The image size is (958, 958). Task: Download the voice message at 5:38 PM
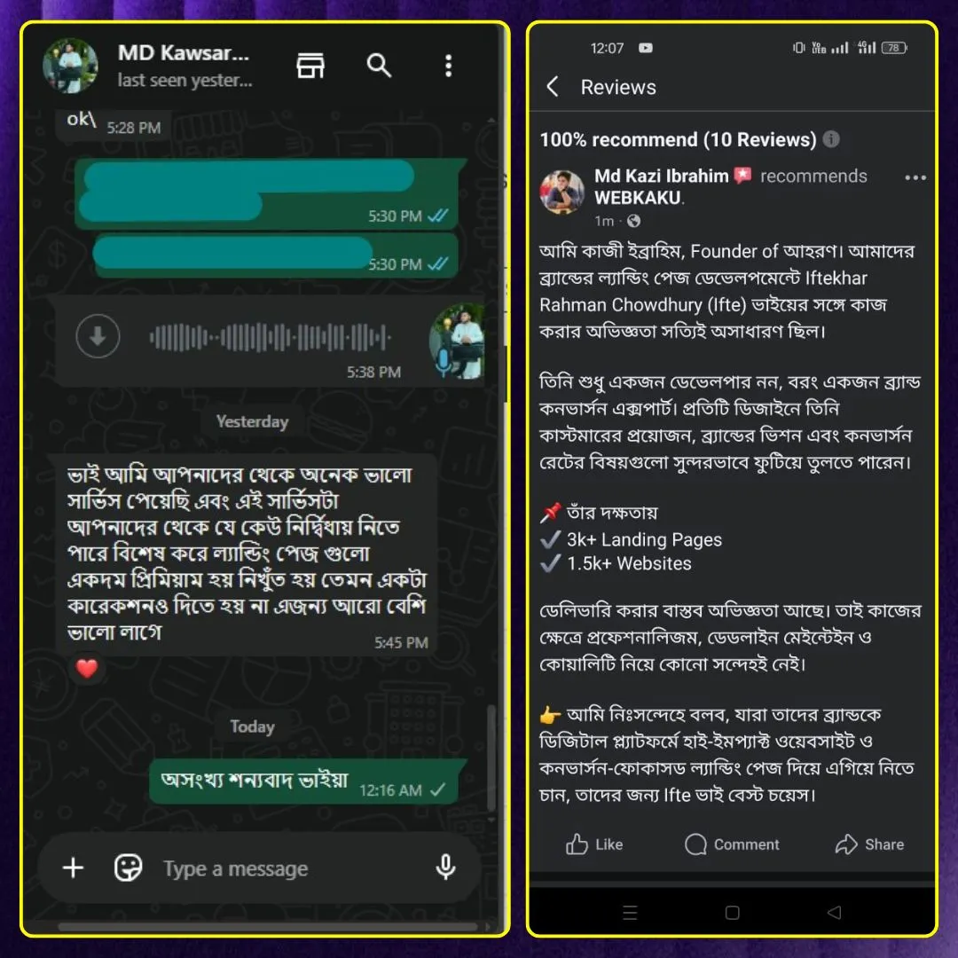(98, 336)
